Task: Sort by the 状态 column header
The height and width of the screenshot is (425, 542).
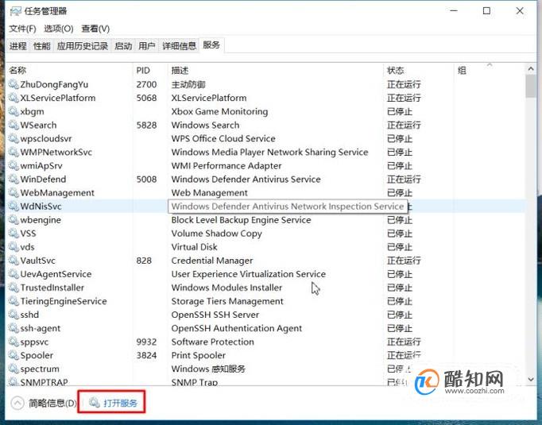Action: click(396, 71)
